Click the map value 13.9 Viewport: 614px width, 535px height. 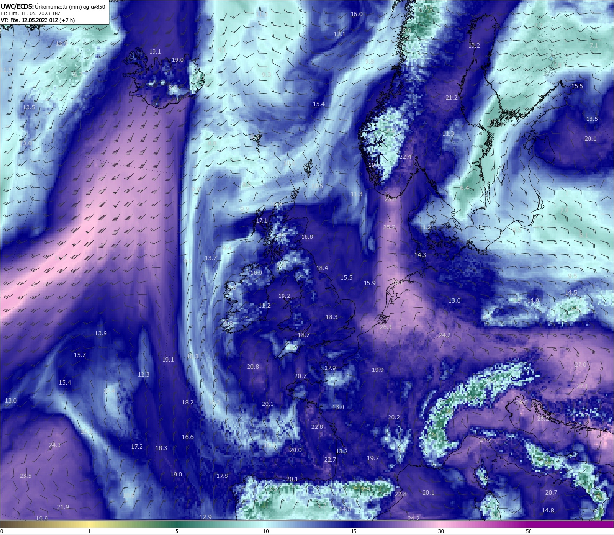point(101,333)
